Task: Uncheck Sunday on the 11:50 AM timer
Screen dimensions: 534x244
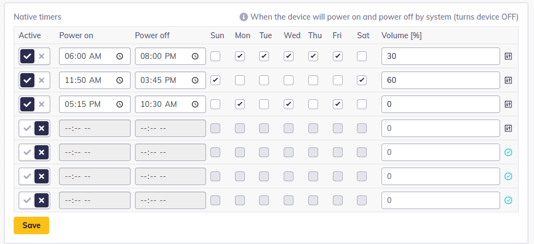Action: click(215, 80)
